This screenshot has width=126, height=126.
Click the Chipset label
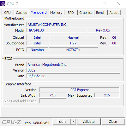coord(18,37)
